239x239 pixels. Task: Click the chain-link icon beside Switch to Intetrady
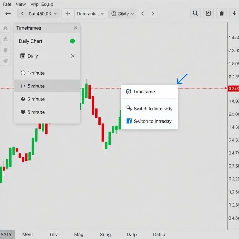tap(129, 108)
